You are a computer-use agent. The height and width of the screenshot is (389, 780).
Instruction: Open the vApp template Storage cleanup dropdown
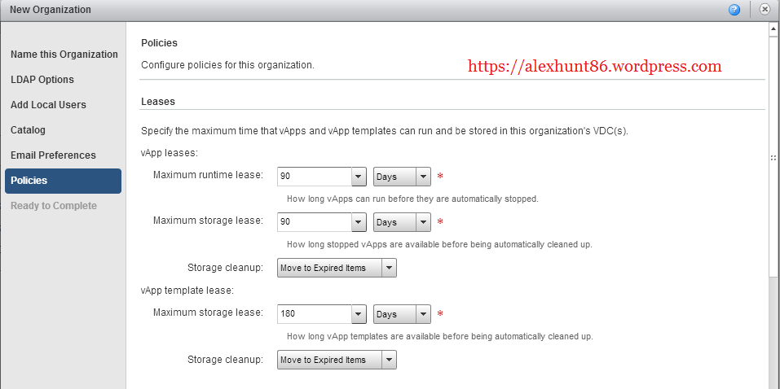(337, 360)
